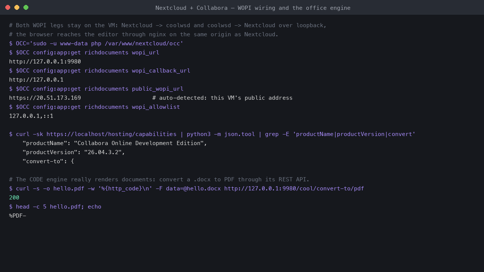Viewport: 484px width, 272px height.
Task: Click the command getting public_wopi_url
Action: coord(96,89)
